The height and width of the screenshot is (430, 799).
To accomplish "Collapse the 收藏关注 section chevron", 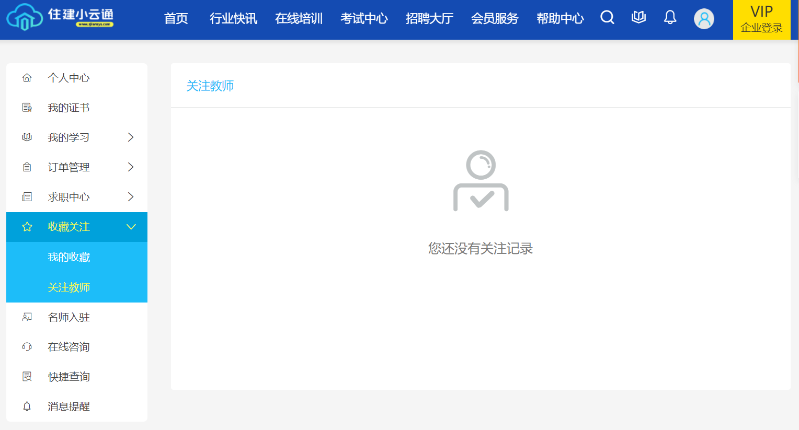I will coord(131,227).
